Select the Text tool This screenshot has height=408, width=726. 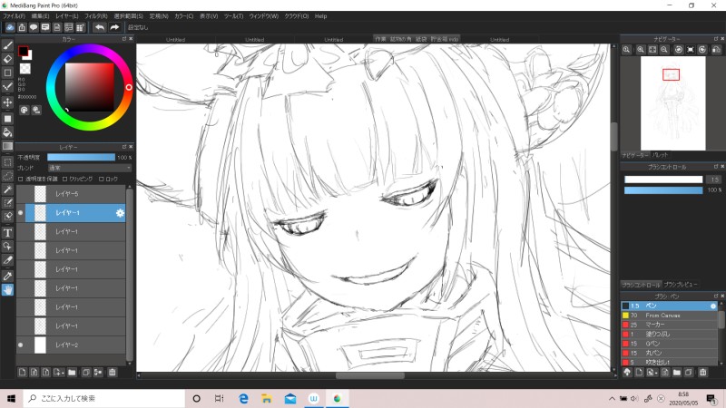coord(8,233)
